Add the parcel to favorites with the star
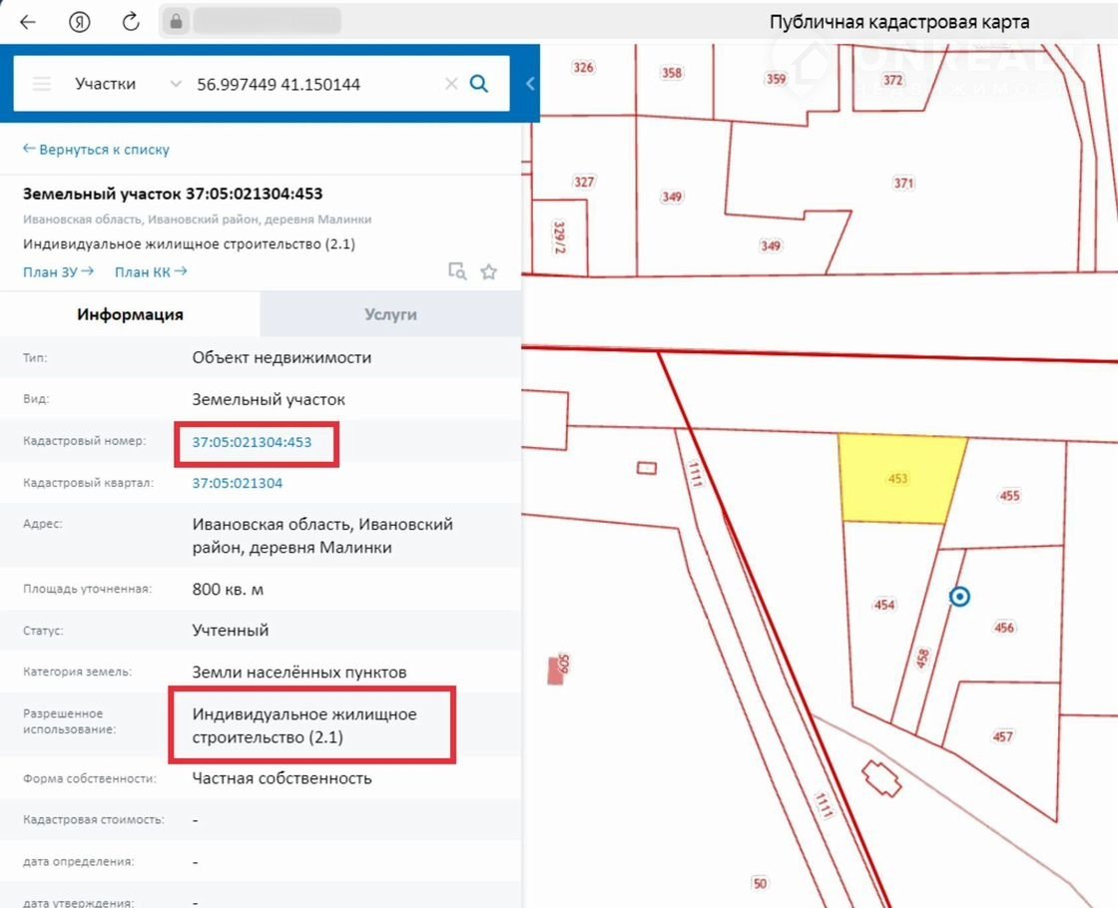 coord(488,271)
